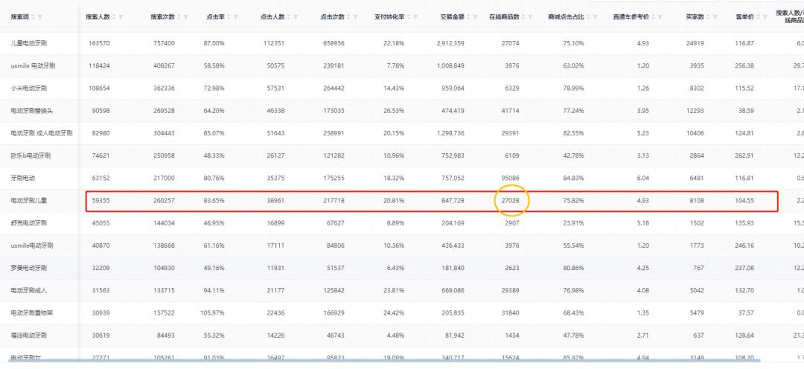Open the filter icon beside 搜索词 header
Screen dimensions: 804x369
point(40,17)
